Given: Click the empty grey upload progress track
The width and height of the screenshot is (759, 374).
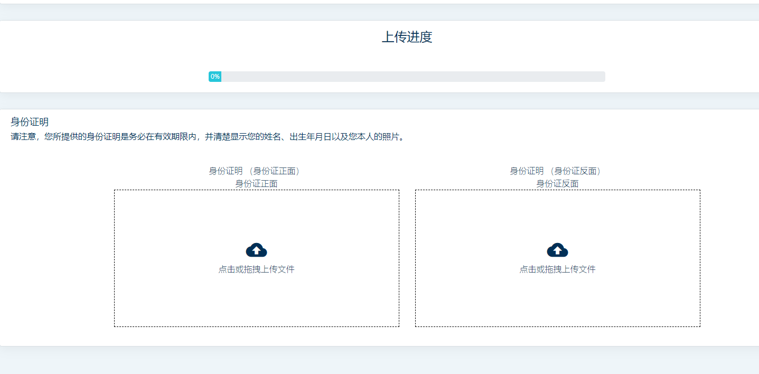Looking at the screenshot, I should pyautogui.click(x=412, y=77).
